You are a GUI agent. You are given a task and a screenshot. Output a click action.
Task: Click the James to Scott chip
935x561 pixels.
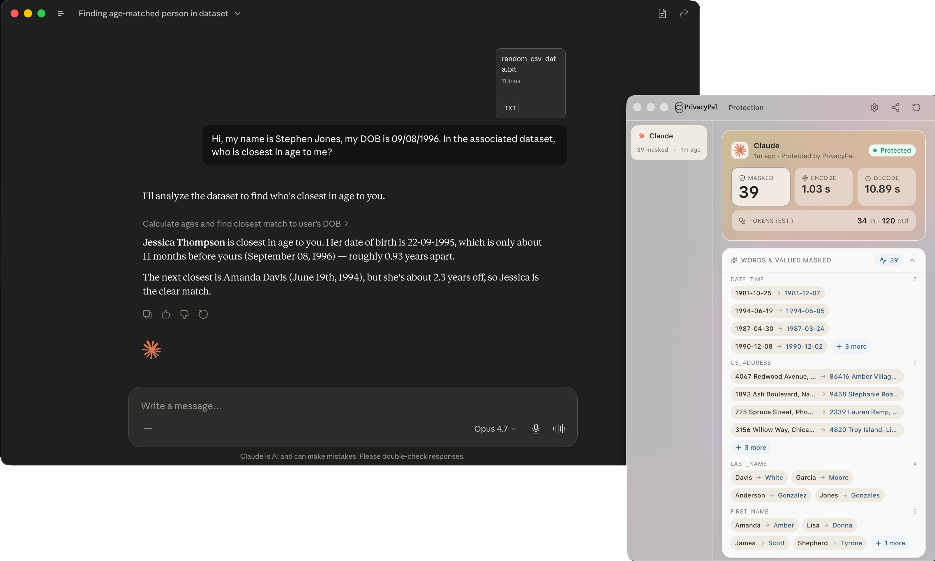[x=760, y=543]
